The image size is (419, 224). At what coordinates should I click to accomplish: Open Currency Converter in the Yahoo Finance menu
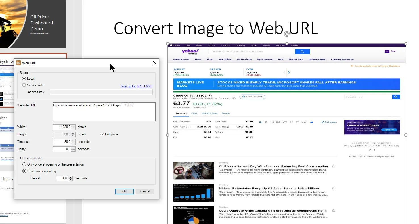click(x=342, y=60)
